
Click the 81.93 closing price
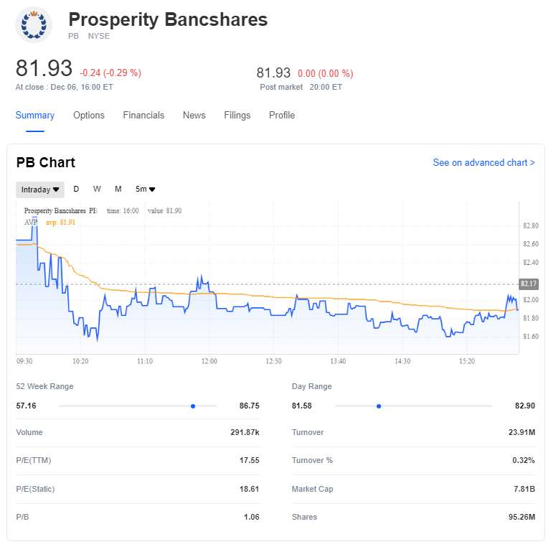[x=44, y=69]
